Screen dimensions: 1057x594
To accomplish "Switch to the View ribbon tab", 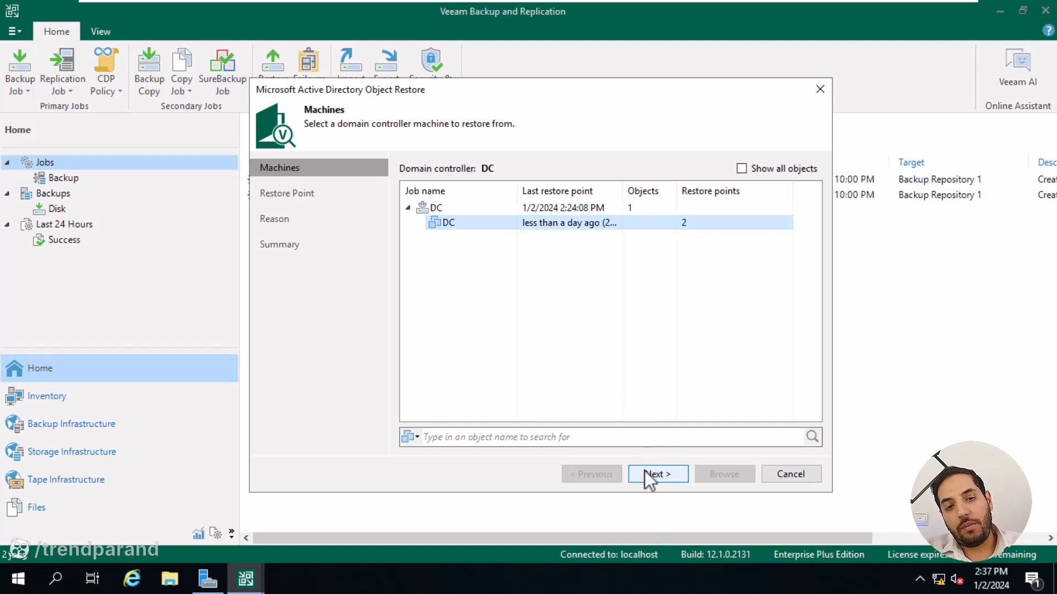I will pos(100,31).
